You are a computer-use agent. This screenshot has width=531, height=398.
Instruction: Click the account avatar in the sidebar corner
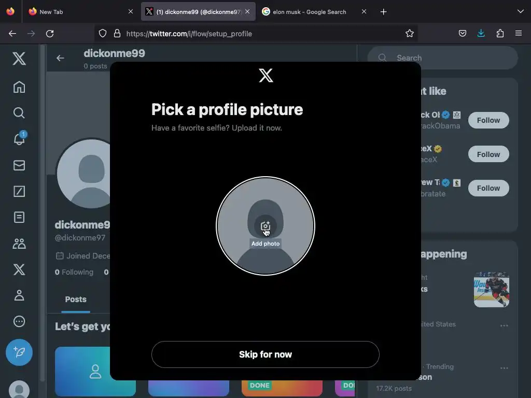click(19, 390)
